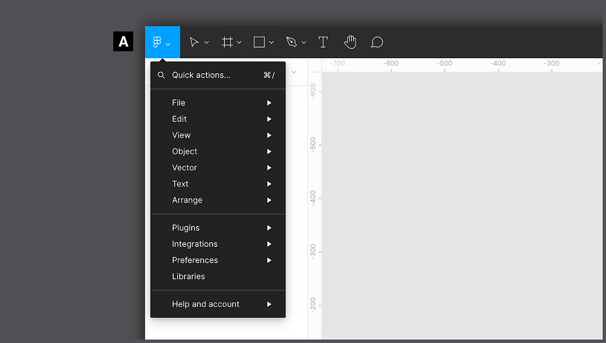
Task: Select the Pen tool
Action: click(x=292, y=42)
